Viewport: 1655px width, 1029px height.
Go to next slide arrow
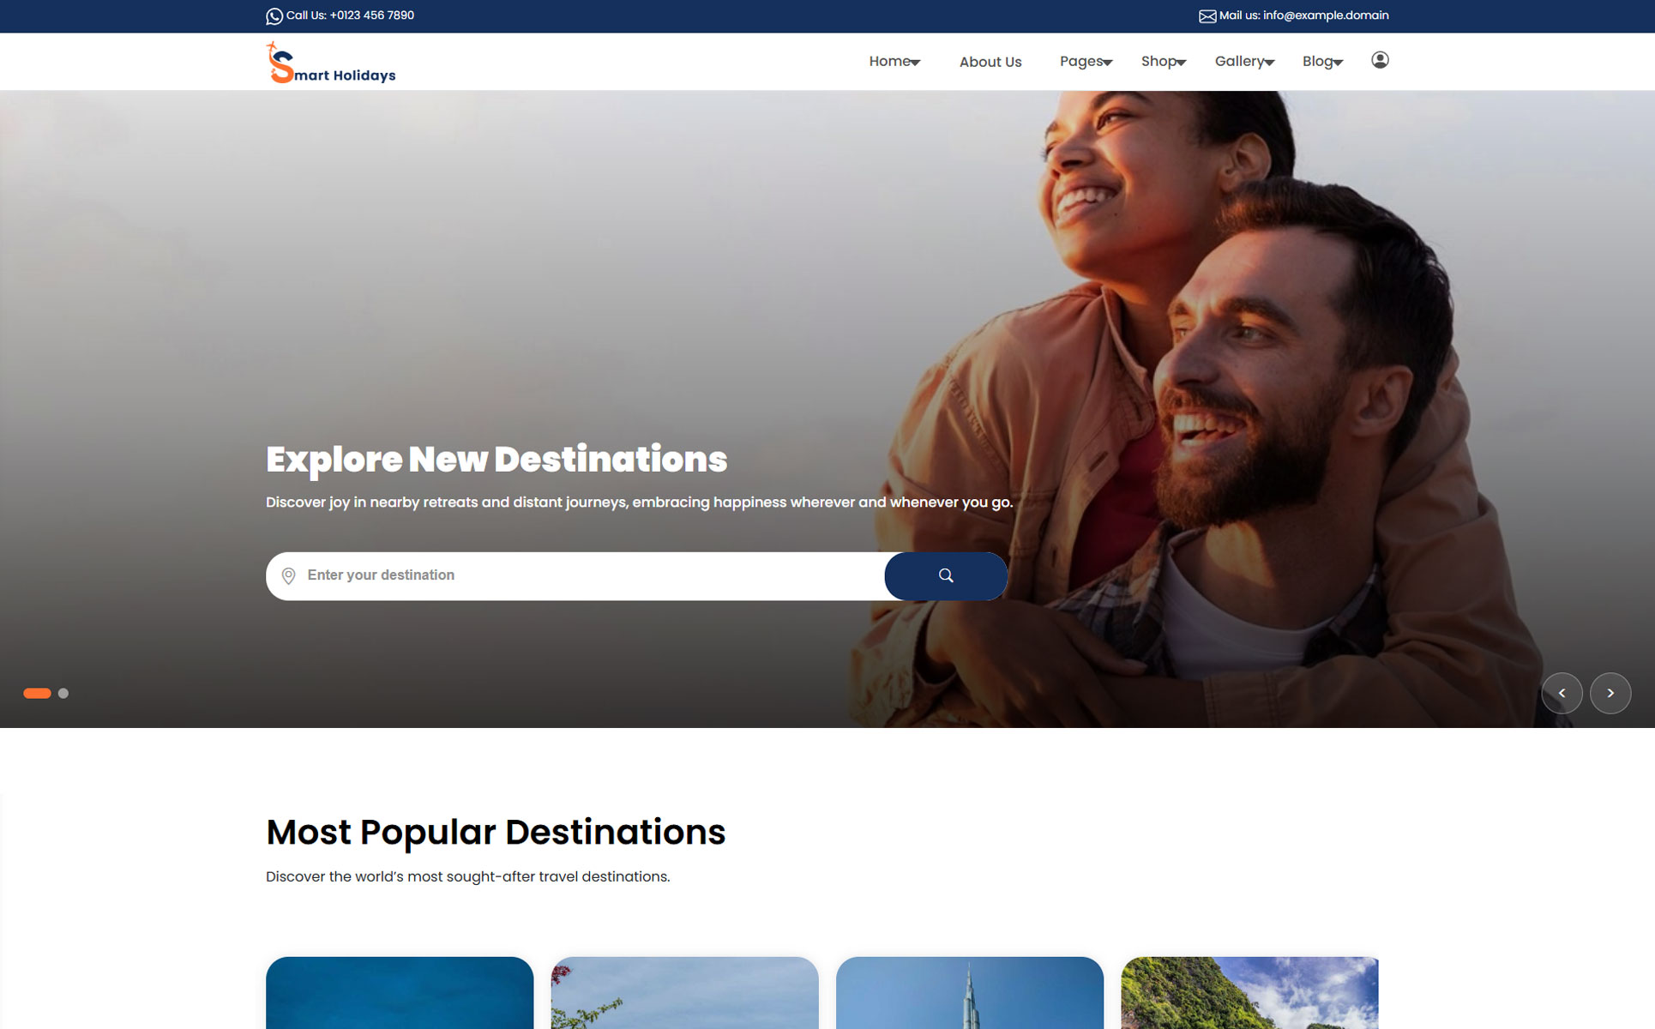1610,693
